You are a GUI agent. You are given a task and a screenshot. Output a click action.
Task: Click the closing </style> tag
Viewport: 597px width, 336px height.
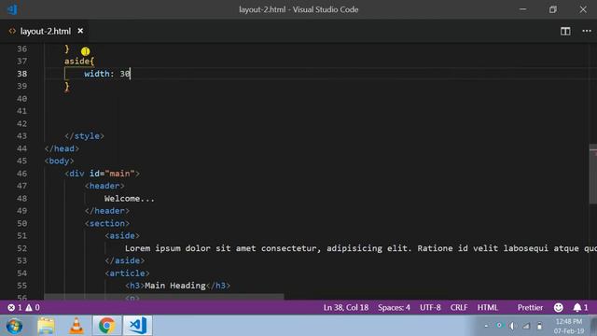[84, 136]
